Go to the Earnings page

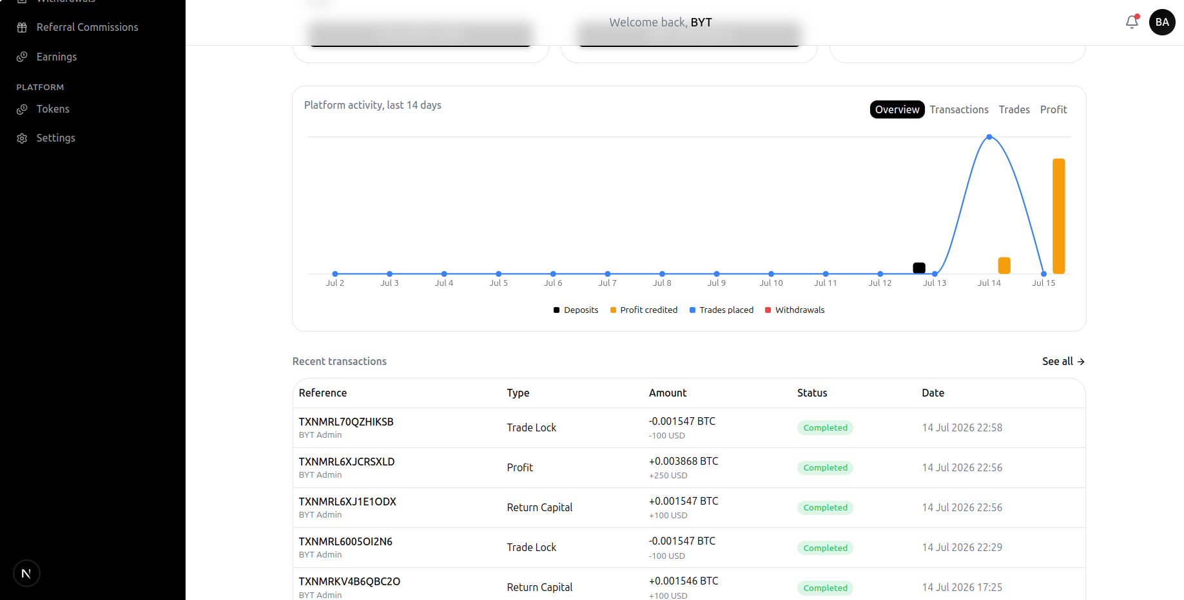pos(57,57)
